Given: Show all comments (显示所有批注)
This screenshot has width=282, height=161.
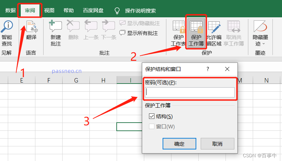Looking at the screenshot, I should 139,33.
